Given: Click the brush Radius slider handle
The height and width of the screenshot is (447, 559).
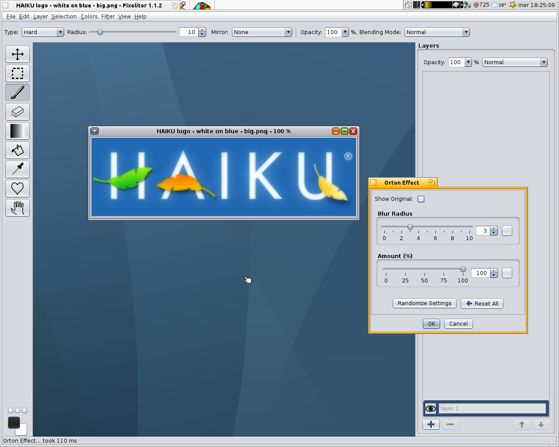Looking at the screenshot, I should pyautogui.click(x=100, y=32).
